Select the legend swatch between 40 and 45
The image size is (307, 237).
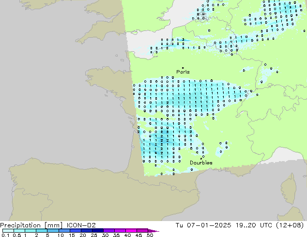click(131, 231)
